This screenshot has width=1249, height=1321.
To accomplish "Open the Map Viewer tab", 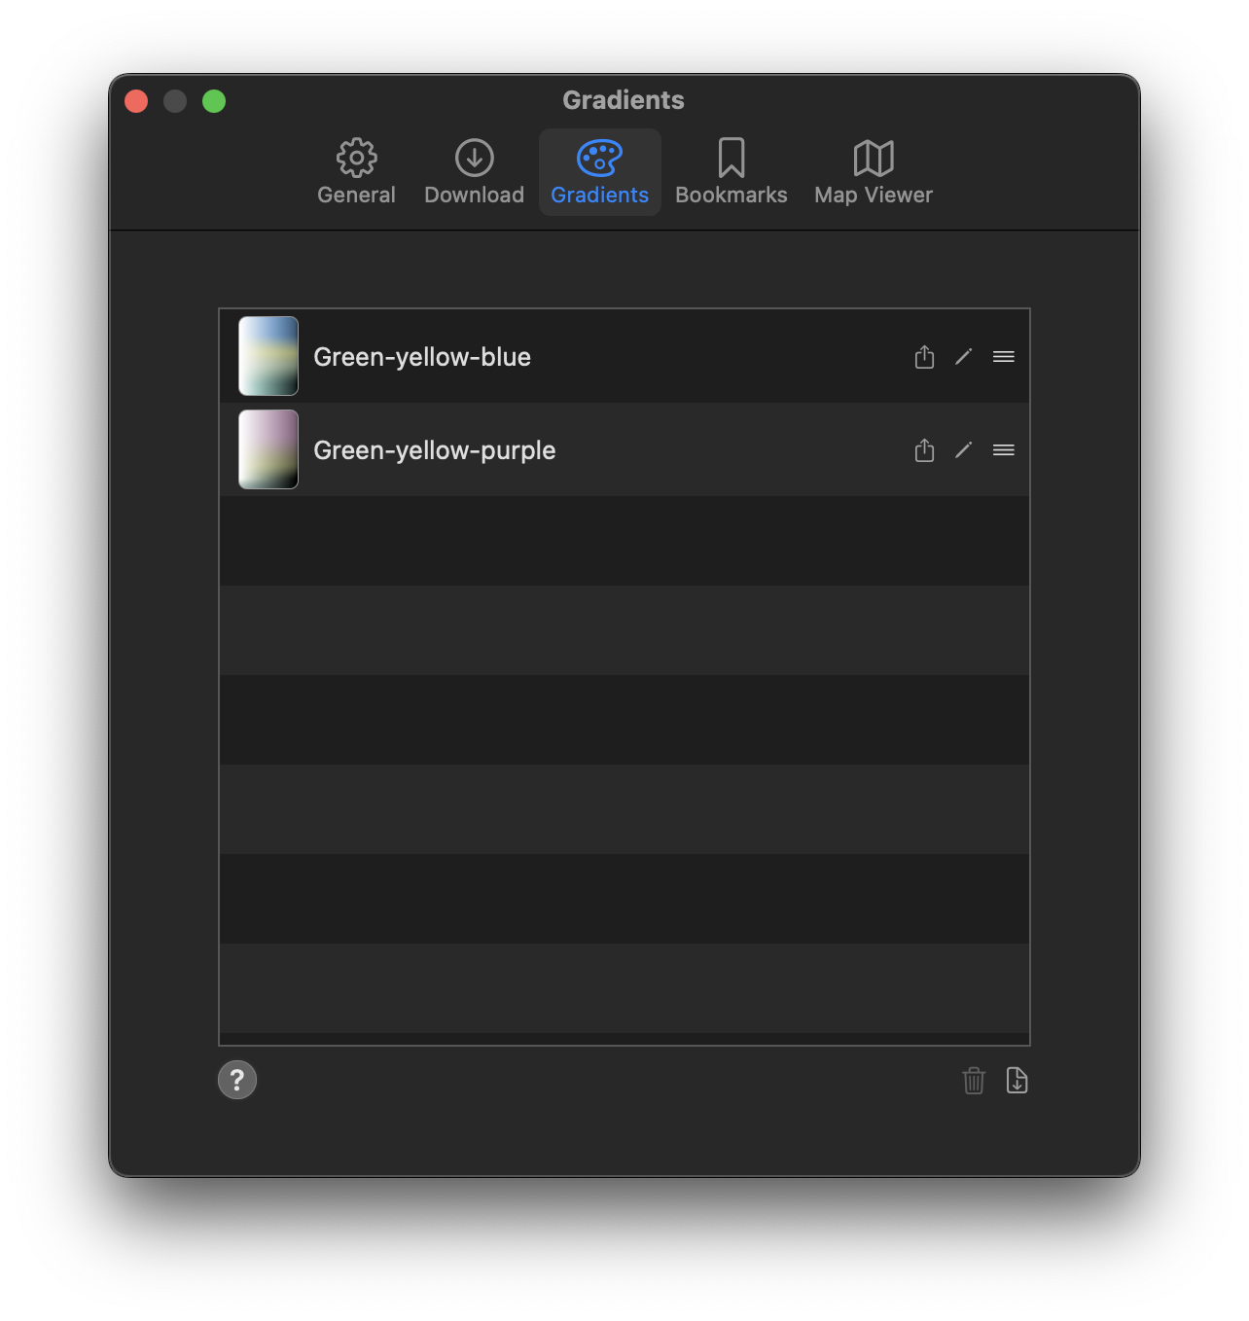I will pyautogui.click(x=873, y=172).
